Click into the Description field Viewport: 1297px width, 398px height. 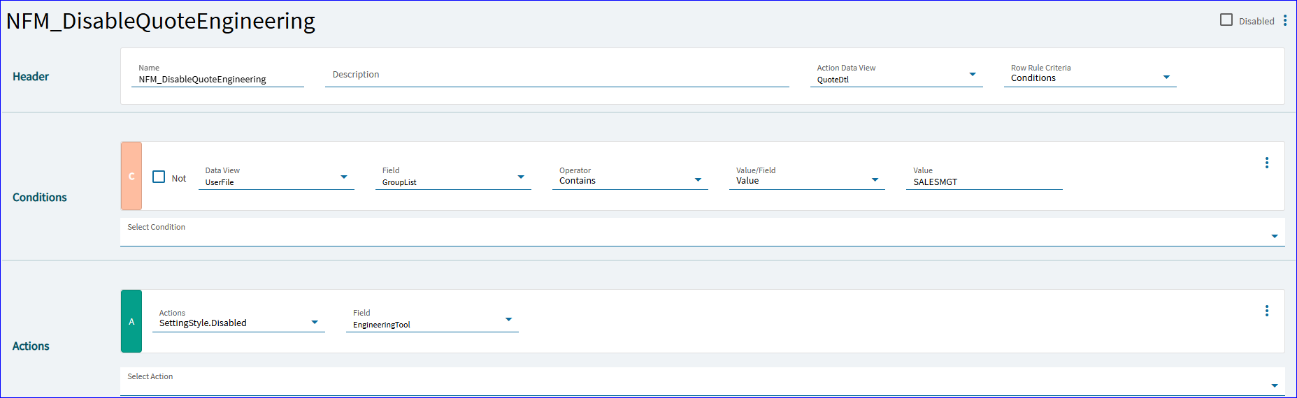(x=557, y=75)
